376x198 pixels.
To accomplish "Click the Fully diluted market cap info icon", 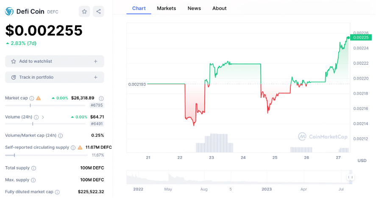I will 57,192.
